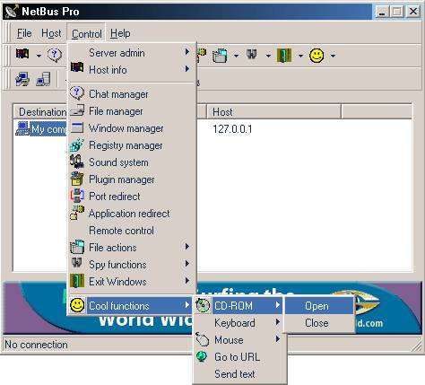Click the Application redirect menu icon
Screen dimensions: 425x385
tap(77, 213)
